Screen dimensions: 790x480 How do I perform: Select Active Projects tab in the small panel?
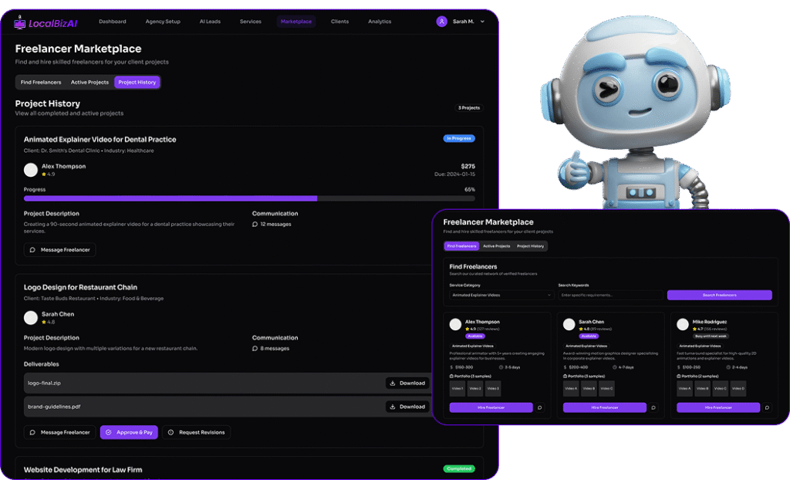tap(496, 246)
